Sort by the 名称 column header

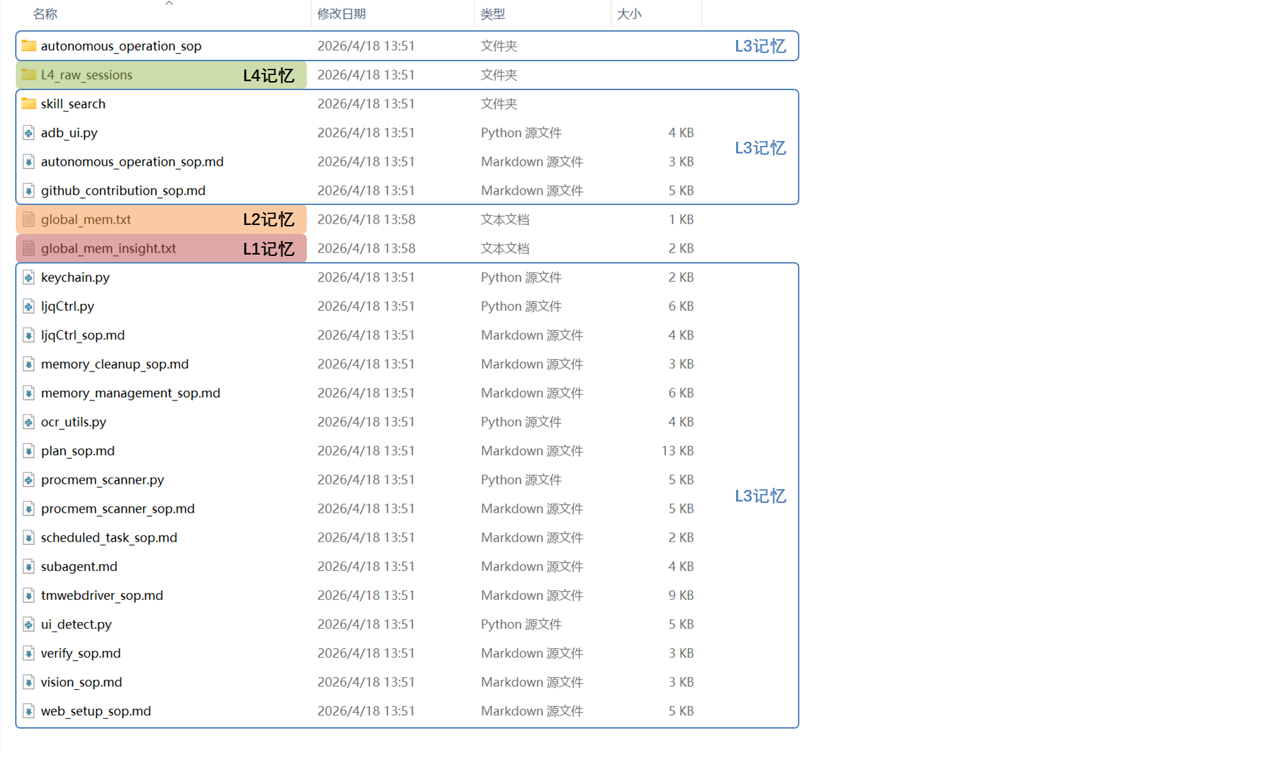click(45, 14)
